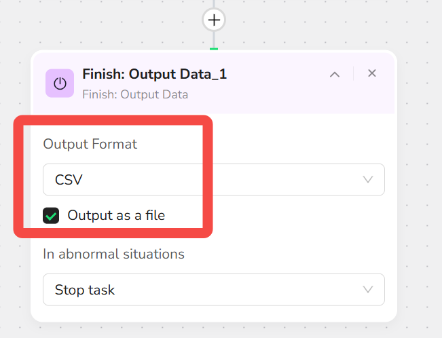The height and width of the screenshot is (338, 442).
Task: Open the In abnormal situations dropdown
Action: tap(214, 290)
